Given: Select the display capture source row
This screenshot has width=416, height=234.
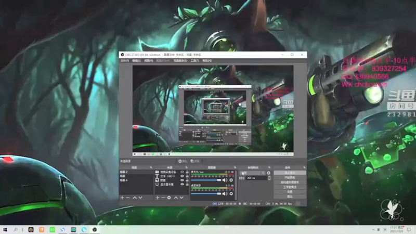Looking at the screenshot, I should point(167,184).
